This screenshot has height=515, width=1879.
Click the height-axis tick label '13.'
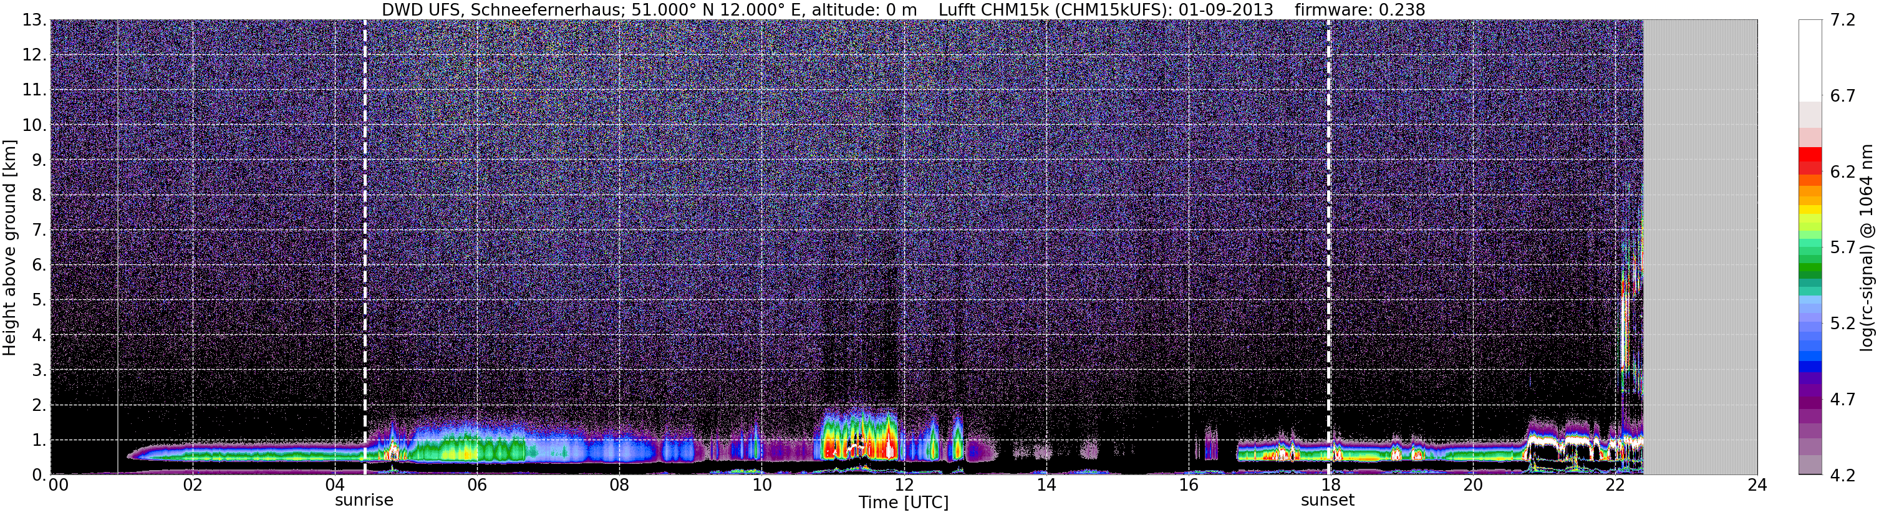(34, 21)
